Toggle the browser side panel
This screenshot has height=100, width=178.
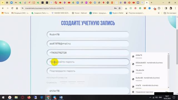[166, 8]
